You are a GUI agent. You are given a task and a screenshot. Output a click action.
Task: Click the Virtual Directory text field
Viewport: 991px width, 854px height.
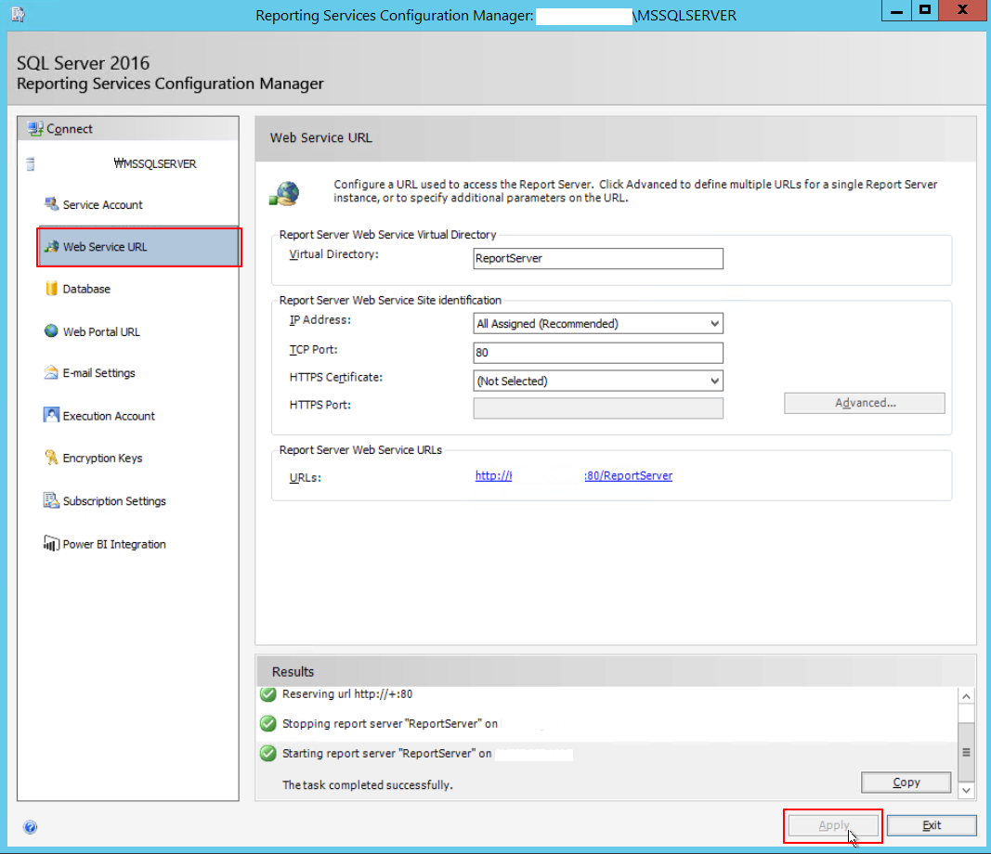(598, 258)
